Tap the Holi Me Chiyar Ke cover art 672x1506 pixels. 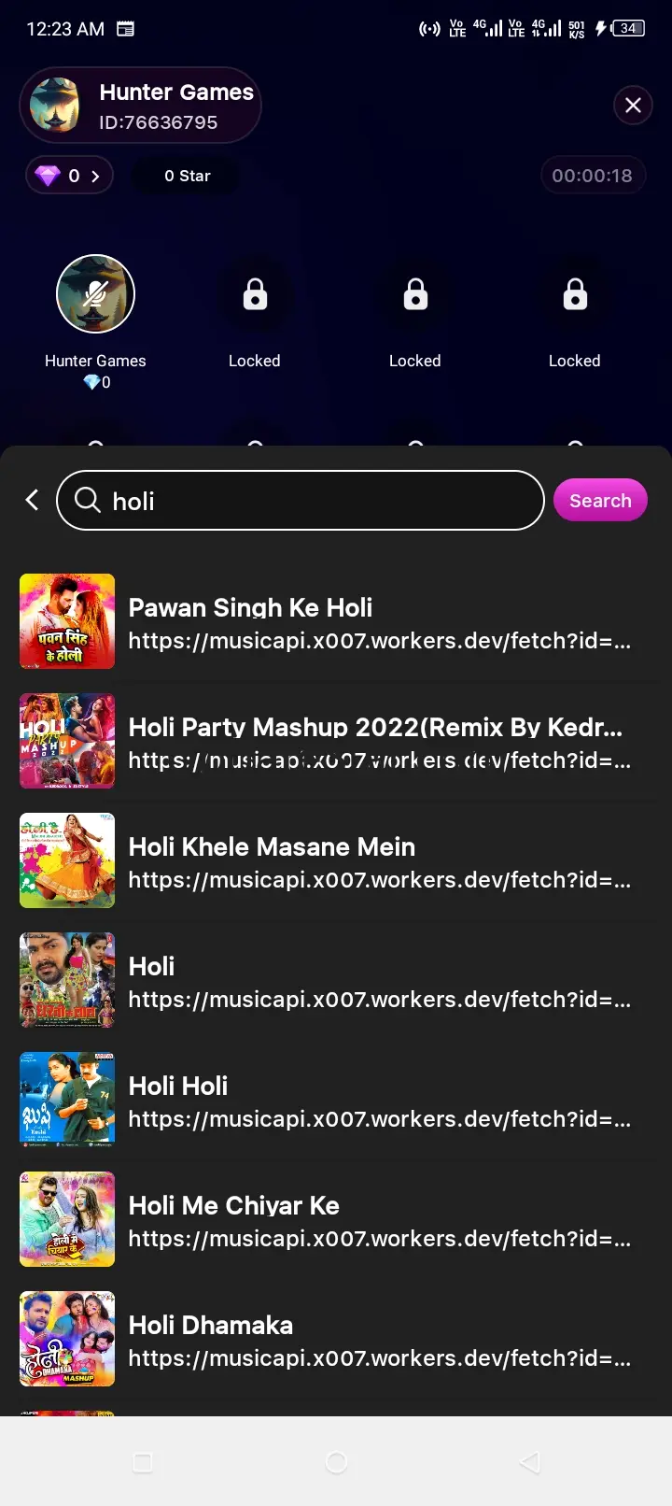67,1219
